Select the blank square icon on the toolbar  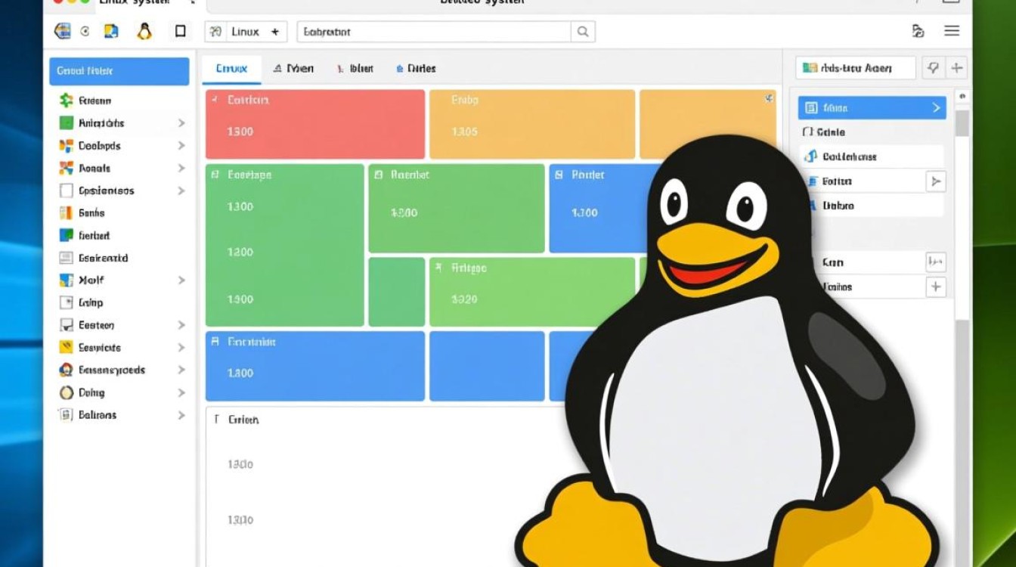pyautogui.click(x=179, y=31)
